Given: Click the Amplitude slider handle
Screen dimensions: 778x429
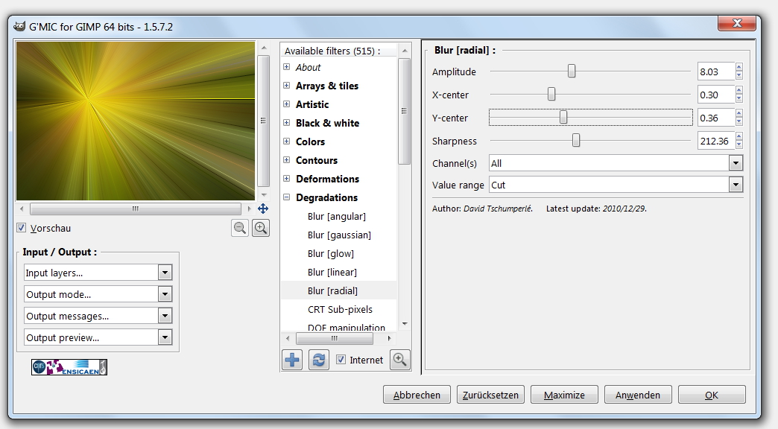Looking at the screenshot, I should (x=572, y=71).
